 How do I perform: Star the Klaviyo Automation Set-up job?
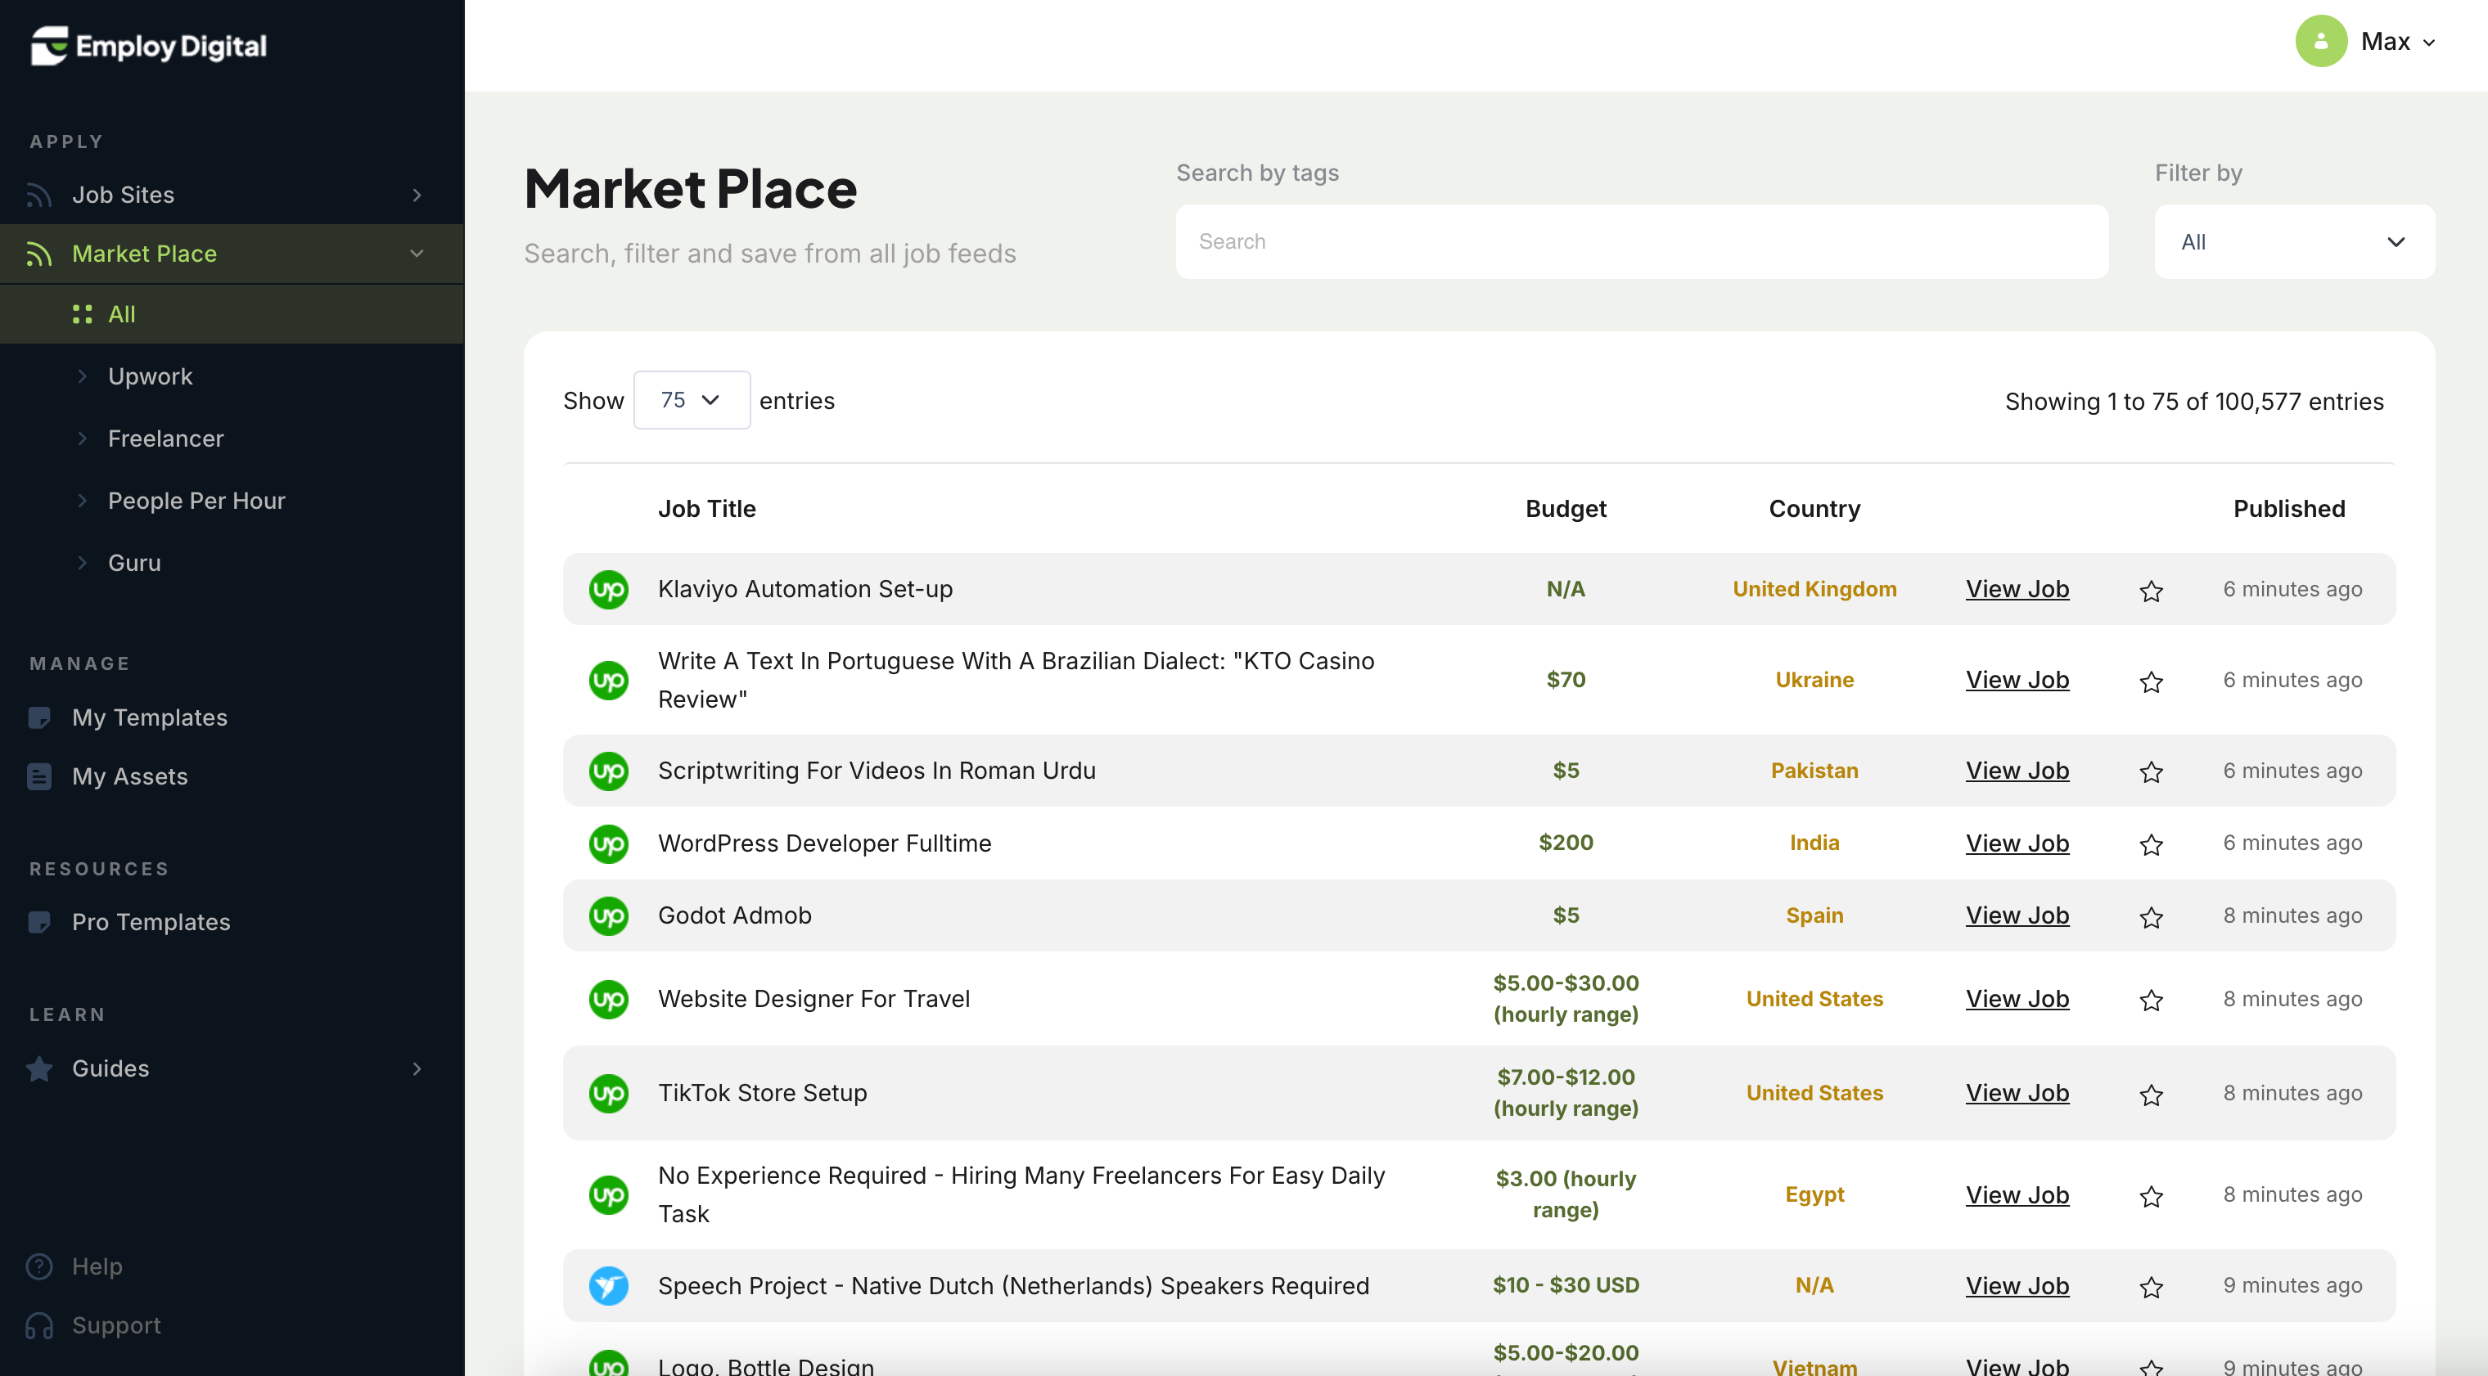(2151, 591)
